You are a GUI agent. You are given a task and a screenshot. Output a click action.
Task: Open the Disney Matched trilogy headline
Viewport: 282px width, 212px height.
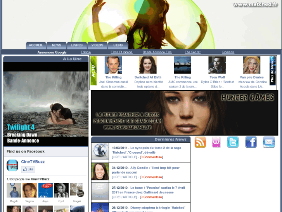pos(149,209)
